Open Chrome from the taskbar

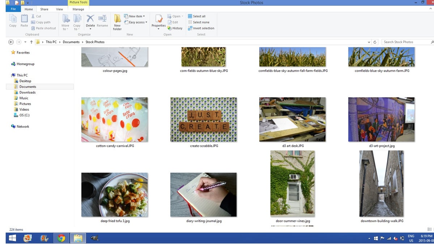pos(61,238)
